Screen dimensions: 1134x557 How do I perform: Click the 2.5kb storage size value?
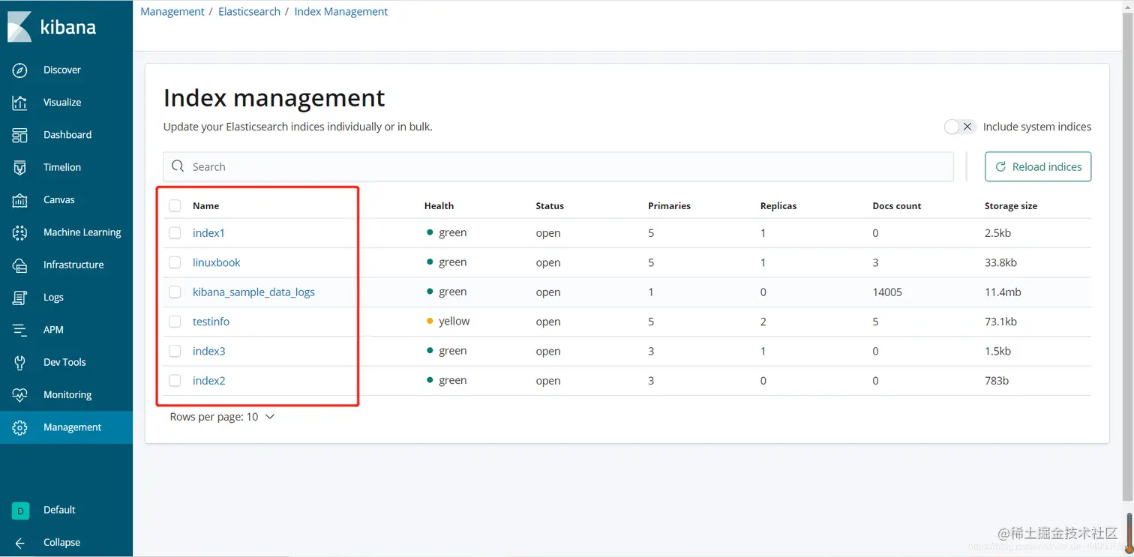tap(997, 233)
